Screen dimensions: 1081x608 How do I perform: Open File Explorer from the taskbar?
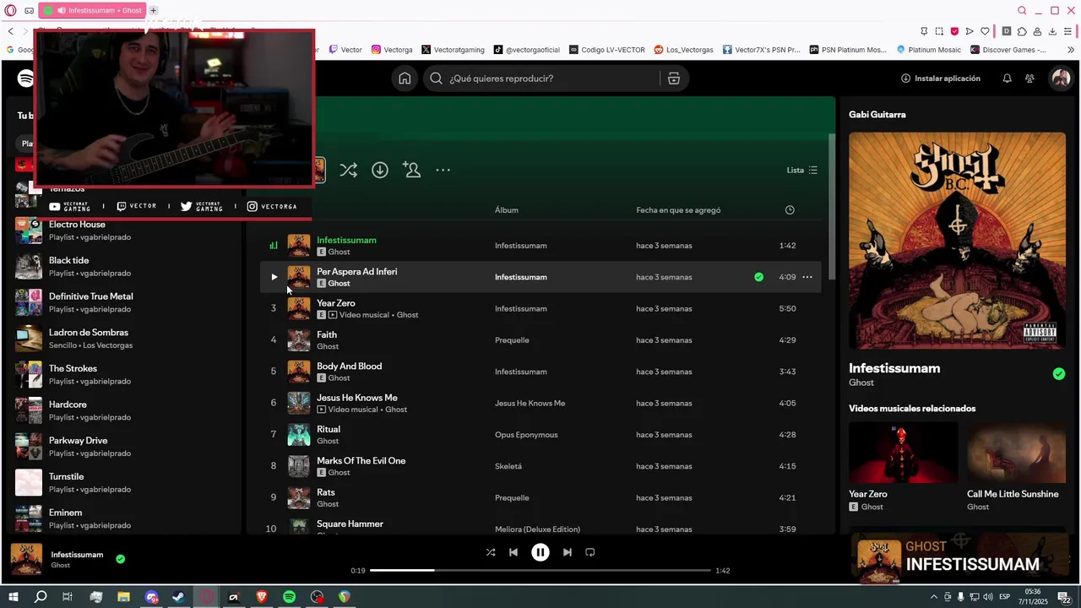[123, 597]
